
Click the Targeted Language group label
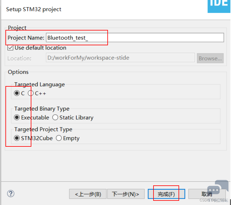40,85
